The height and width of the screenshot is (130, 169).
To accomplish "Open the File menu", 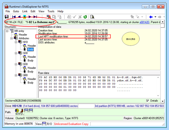I will [8, 11].
